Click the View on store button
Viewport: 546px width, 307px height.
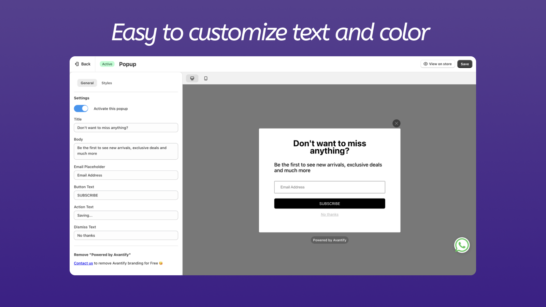pos(437,64)
